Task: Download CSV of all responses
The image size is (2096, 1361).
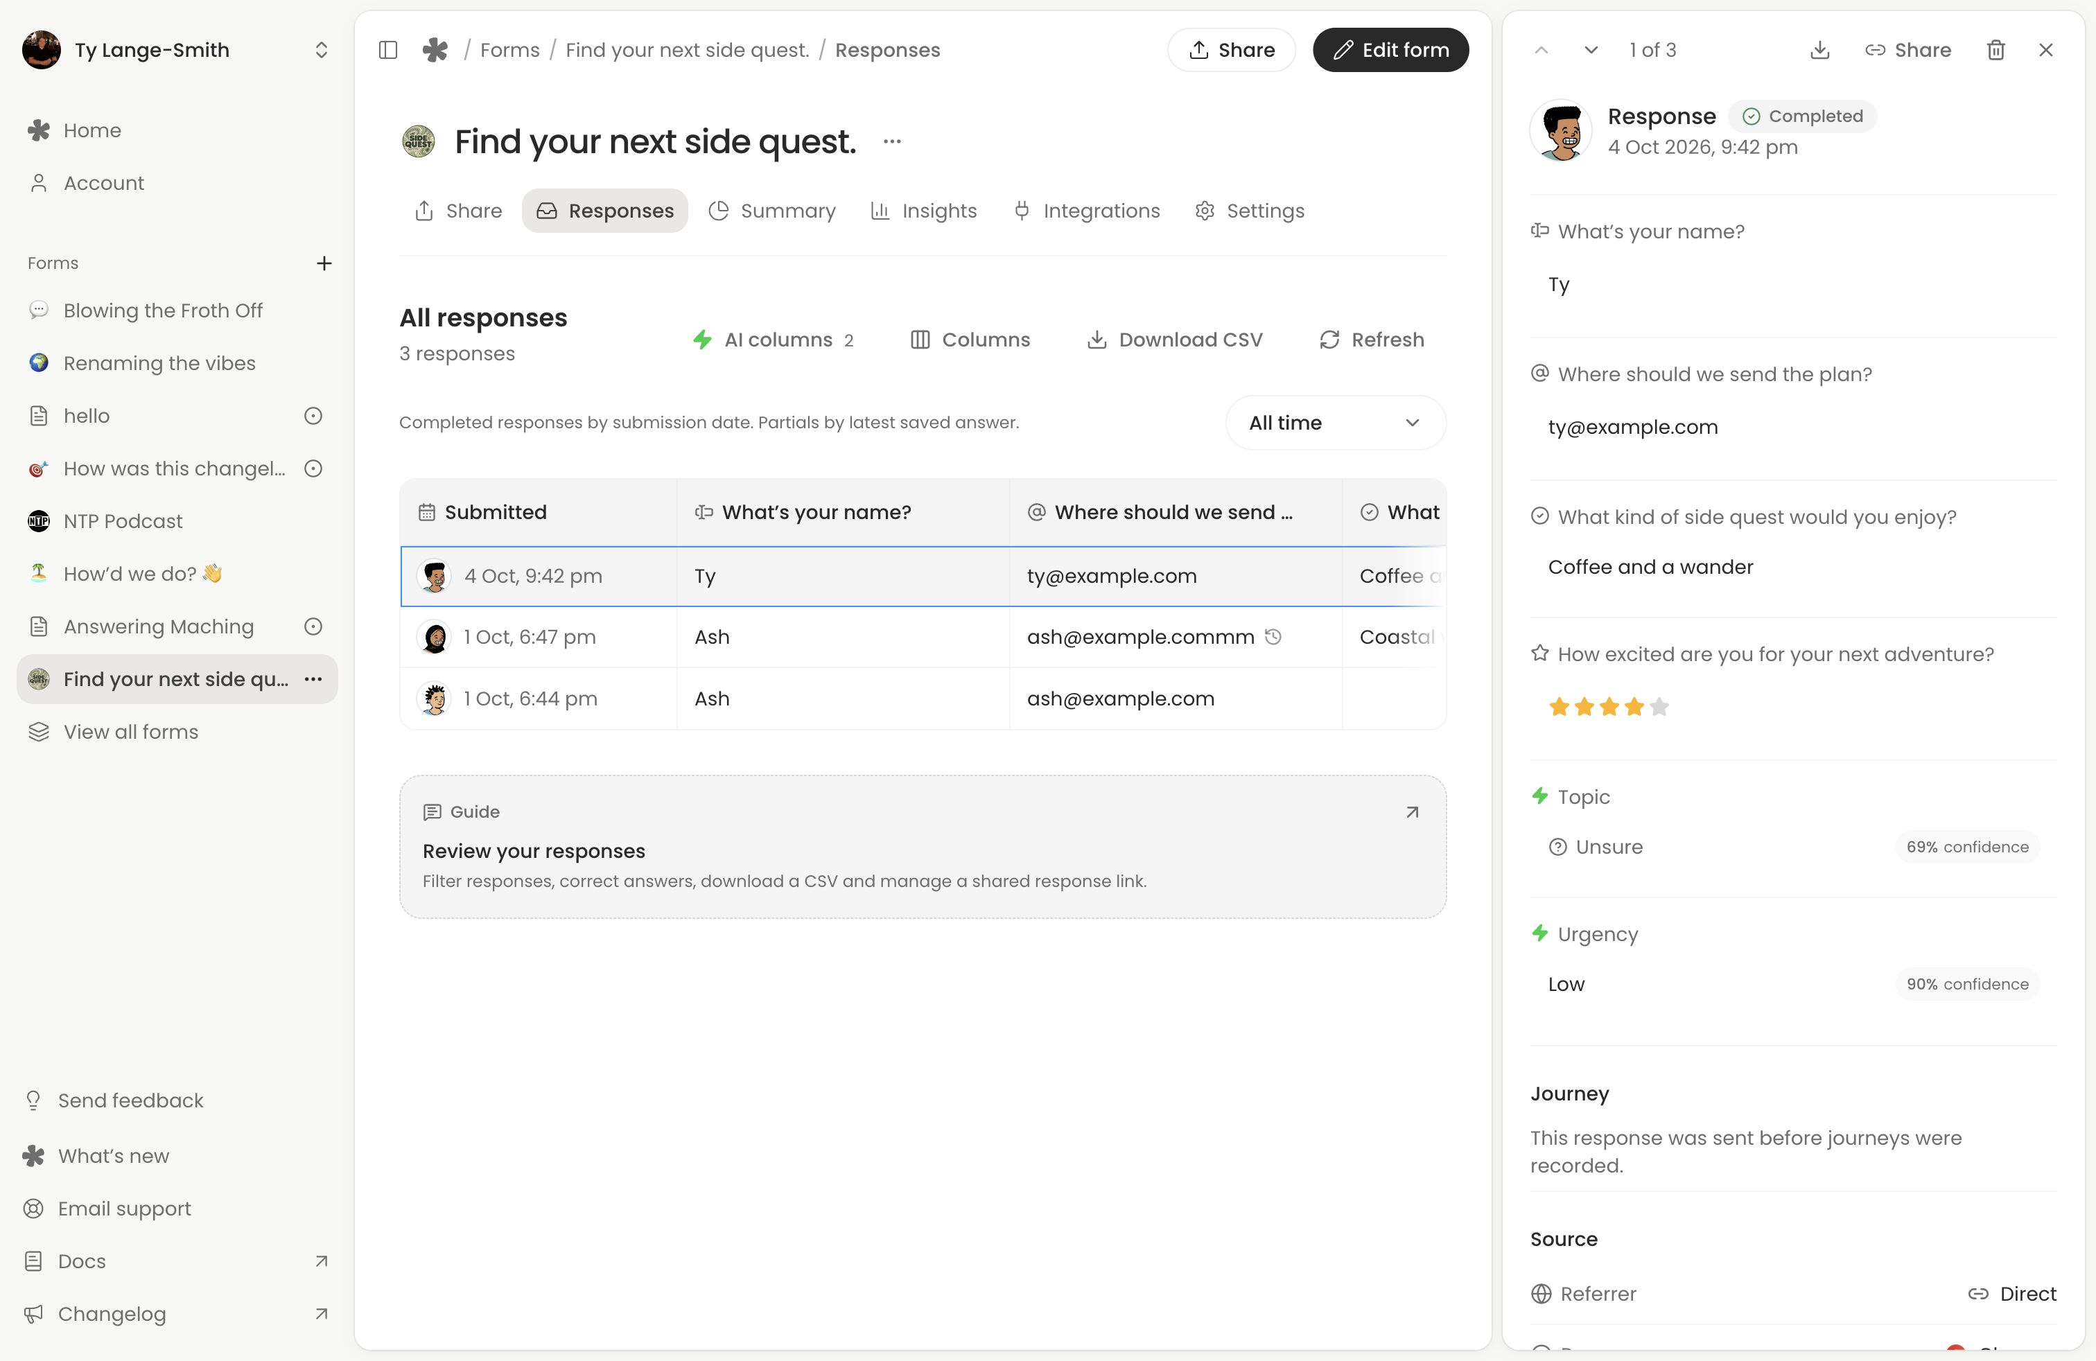Action: click(1176, 340)
